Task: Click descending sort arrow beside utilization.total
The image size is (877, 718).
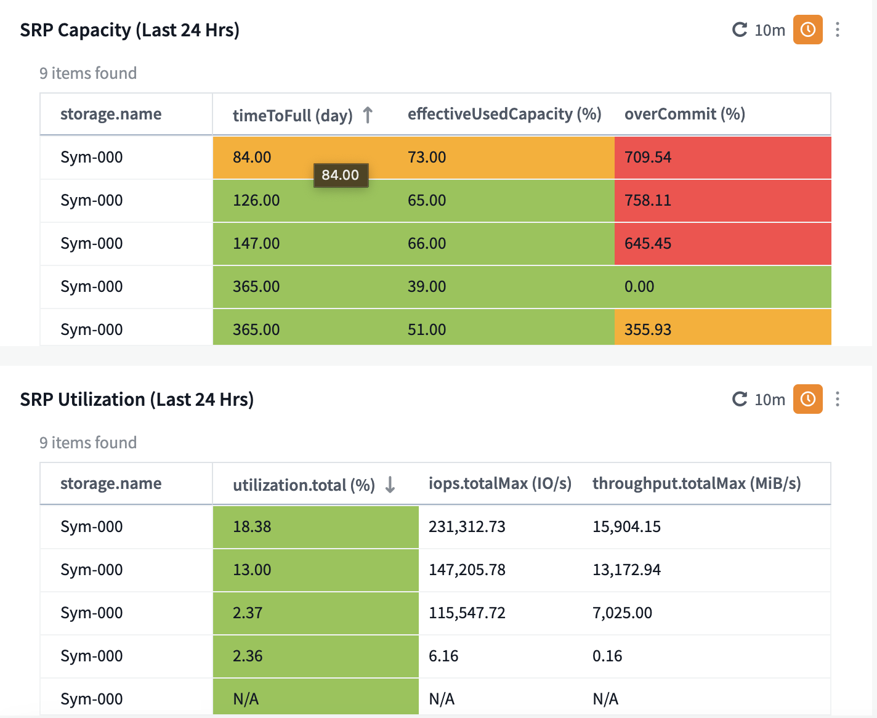Action: (390, 485)
